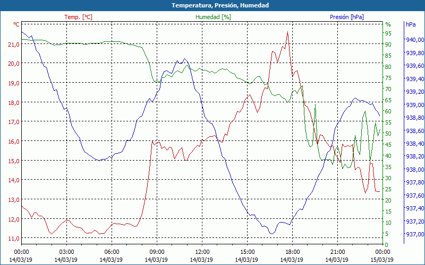The width and height of the screenshot is (425, 265).
Task: Click humidity axis value '25'
Action: (388, 189)
